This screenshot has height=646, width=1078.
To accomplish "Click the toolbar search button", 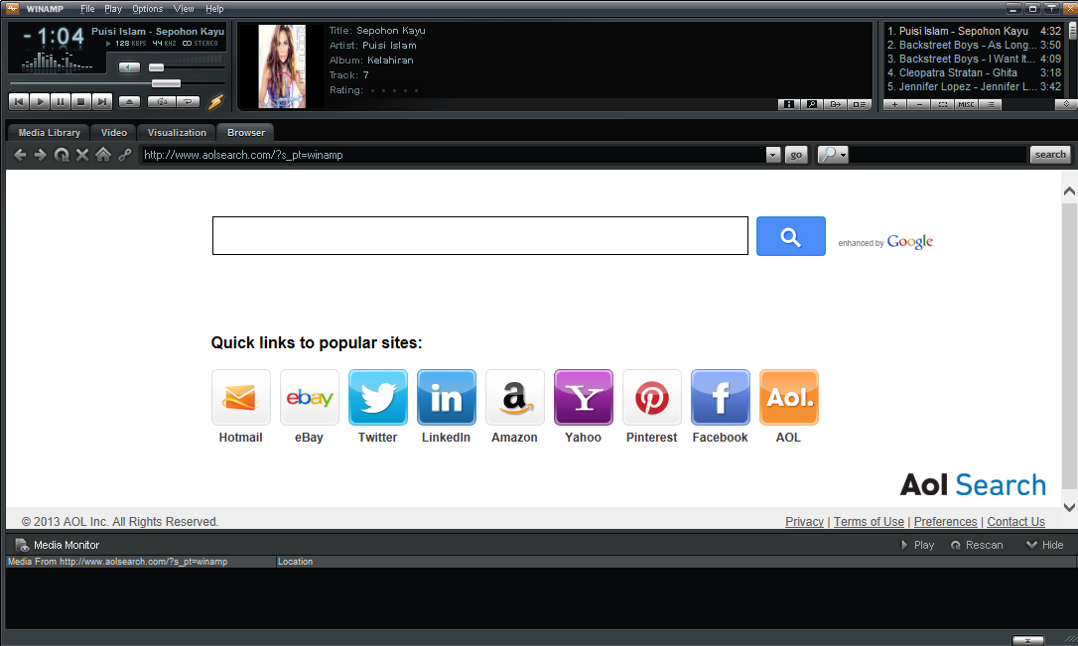I will (x=1050, y=155).
